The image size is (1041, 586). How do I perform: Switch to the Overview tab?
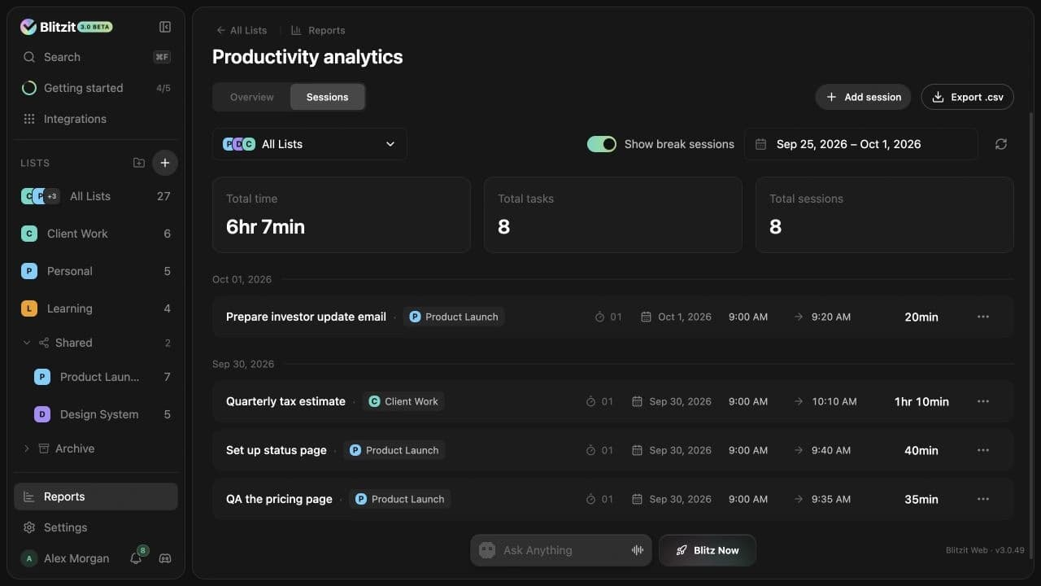point(252,97)
